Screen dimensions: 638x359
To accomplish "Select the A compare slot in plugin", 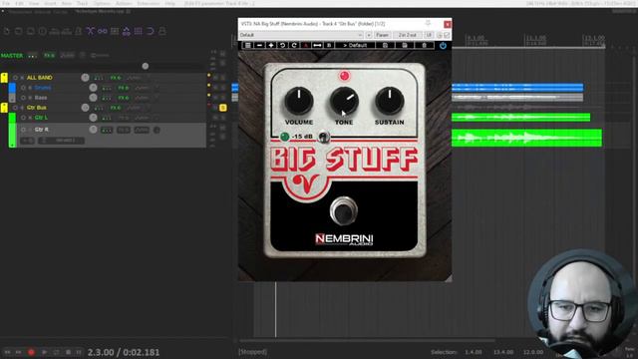I will click(306, 45).
